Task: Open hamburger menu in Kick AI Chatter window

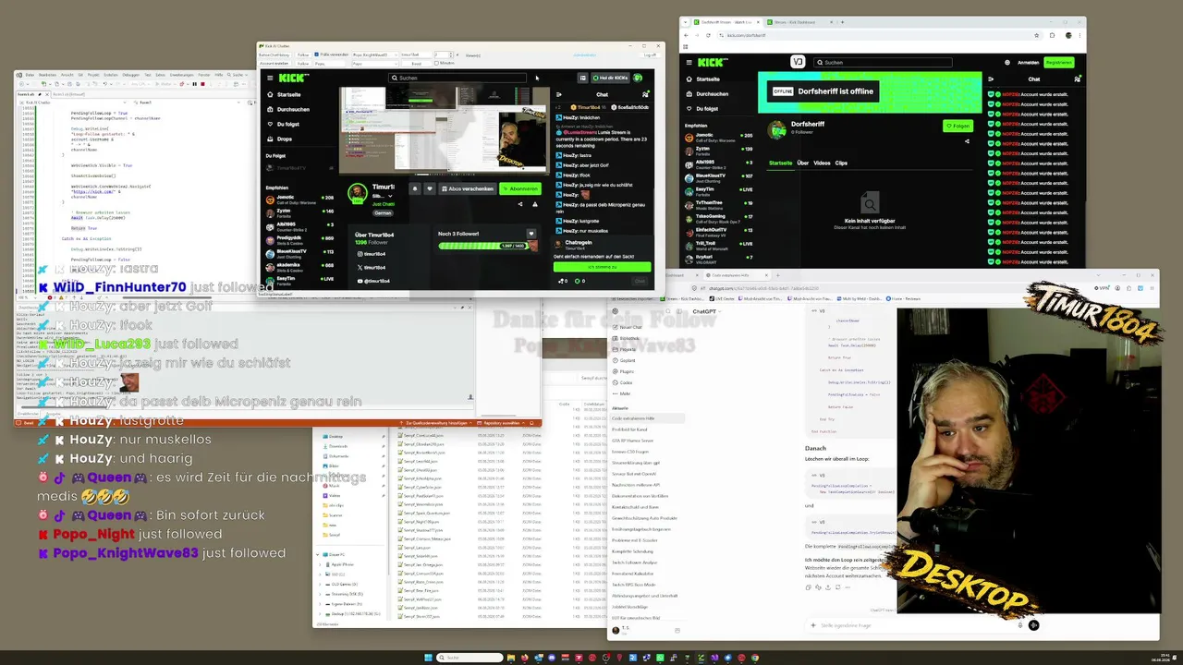Action: [270, 78]
